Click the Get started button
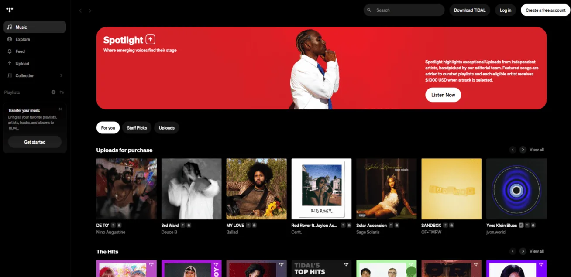 [35, 142]
